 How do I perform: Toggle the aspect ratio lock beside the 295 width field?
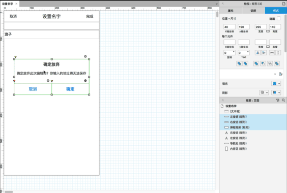pyautogui.click(x=268, y=31)
